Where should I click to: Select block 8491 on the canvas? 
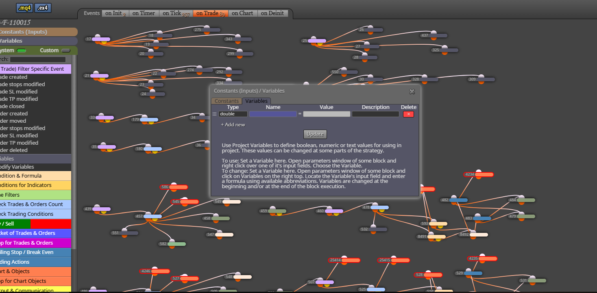coord(431,237)
